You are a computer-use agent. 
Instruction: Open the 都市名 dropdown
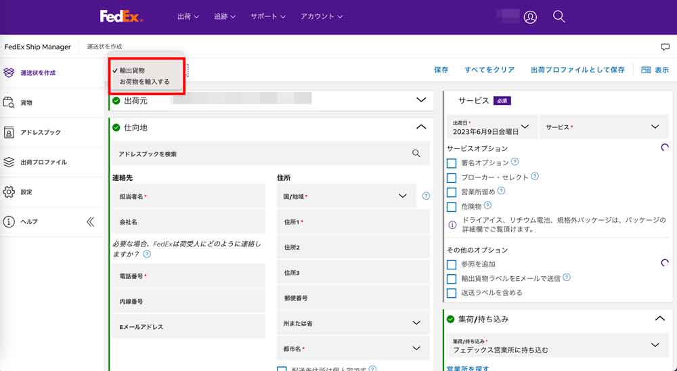[x=353, y=349]
